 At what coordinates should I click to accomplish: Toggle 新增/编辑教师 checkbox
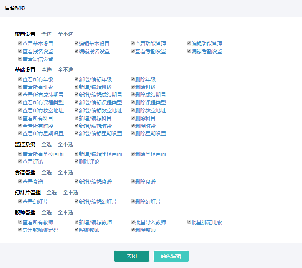[x=76, y=222]
